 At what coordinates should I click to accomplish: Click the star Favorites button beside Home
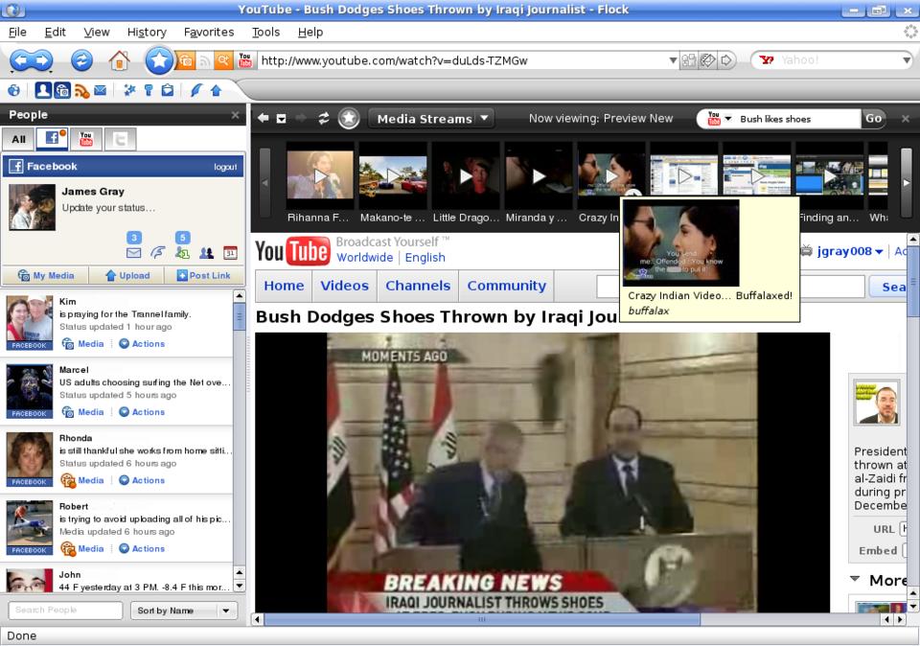coord(158,60)
